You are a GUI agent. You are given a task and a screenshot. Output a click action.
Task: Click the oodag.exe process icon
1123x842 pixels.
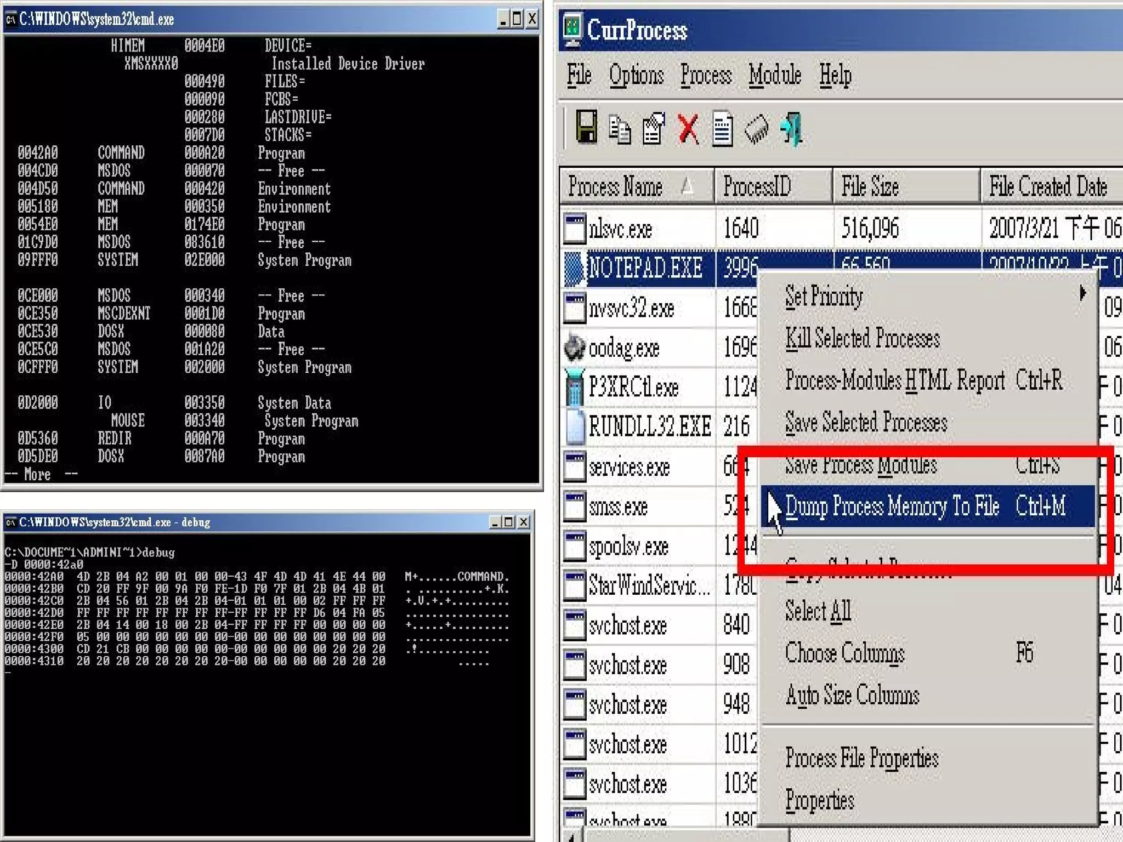click(x=575, y=348)
